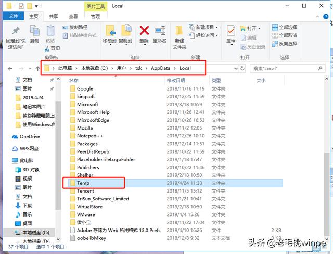Click the navigation pane scrollbar
This screenshot has width=333, height=254.
coord(58,156)
